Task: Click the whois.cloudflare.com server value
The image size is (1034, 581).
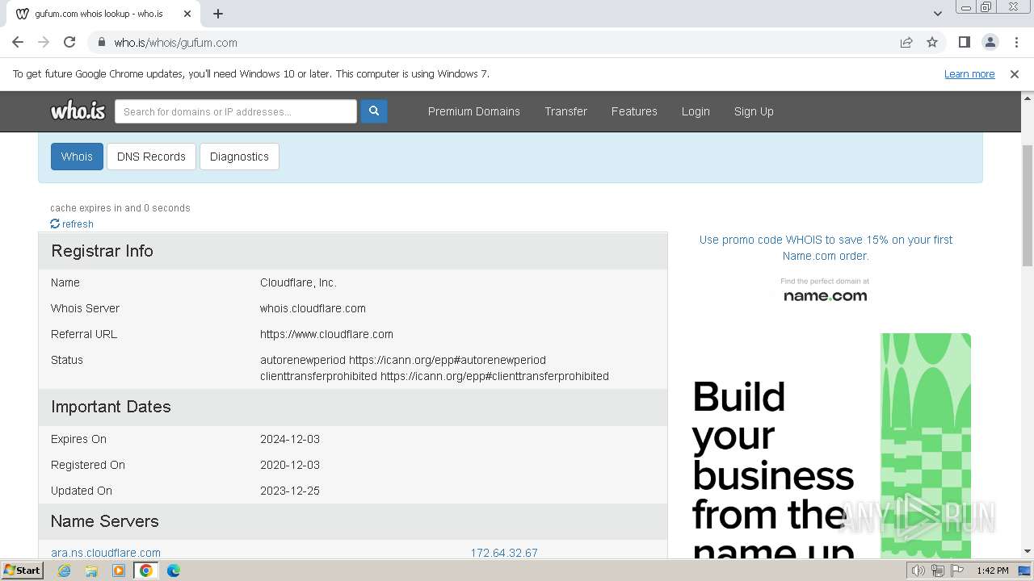Action: (313, 308)
